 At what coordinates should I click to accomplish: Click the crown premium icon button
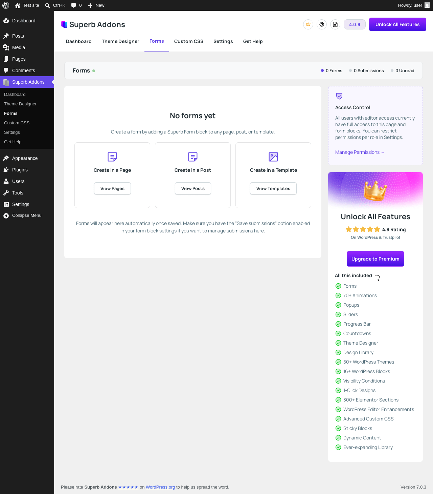coord(308,24)
